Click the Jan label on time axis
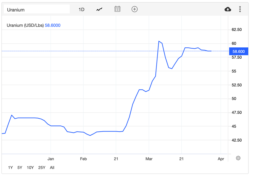Screen dimensions: 256x183 [x=51, y=159]
